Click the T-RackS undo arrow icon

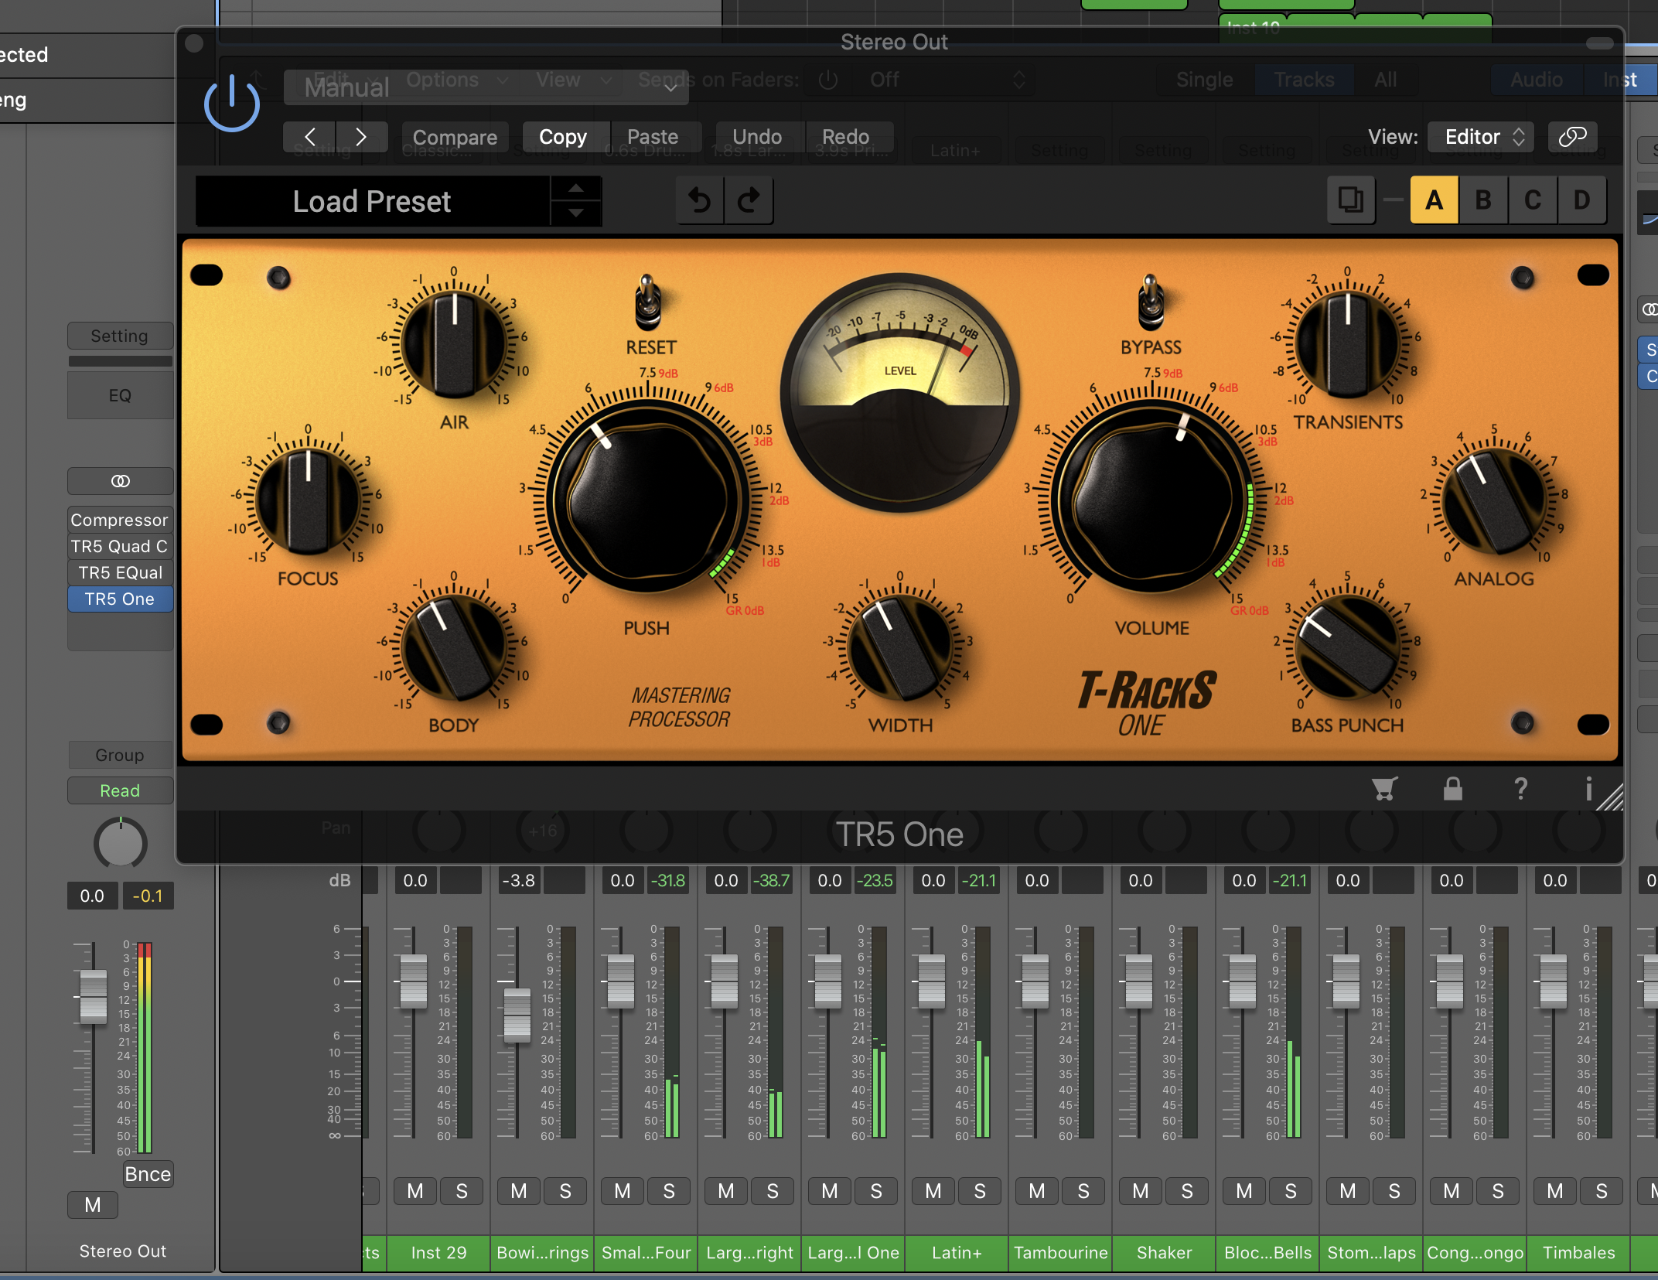pos(700,201)
